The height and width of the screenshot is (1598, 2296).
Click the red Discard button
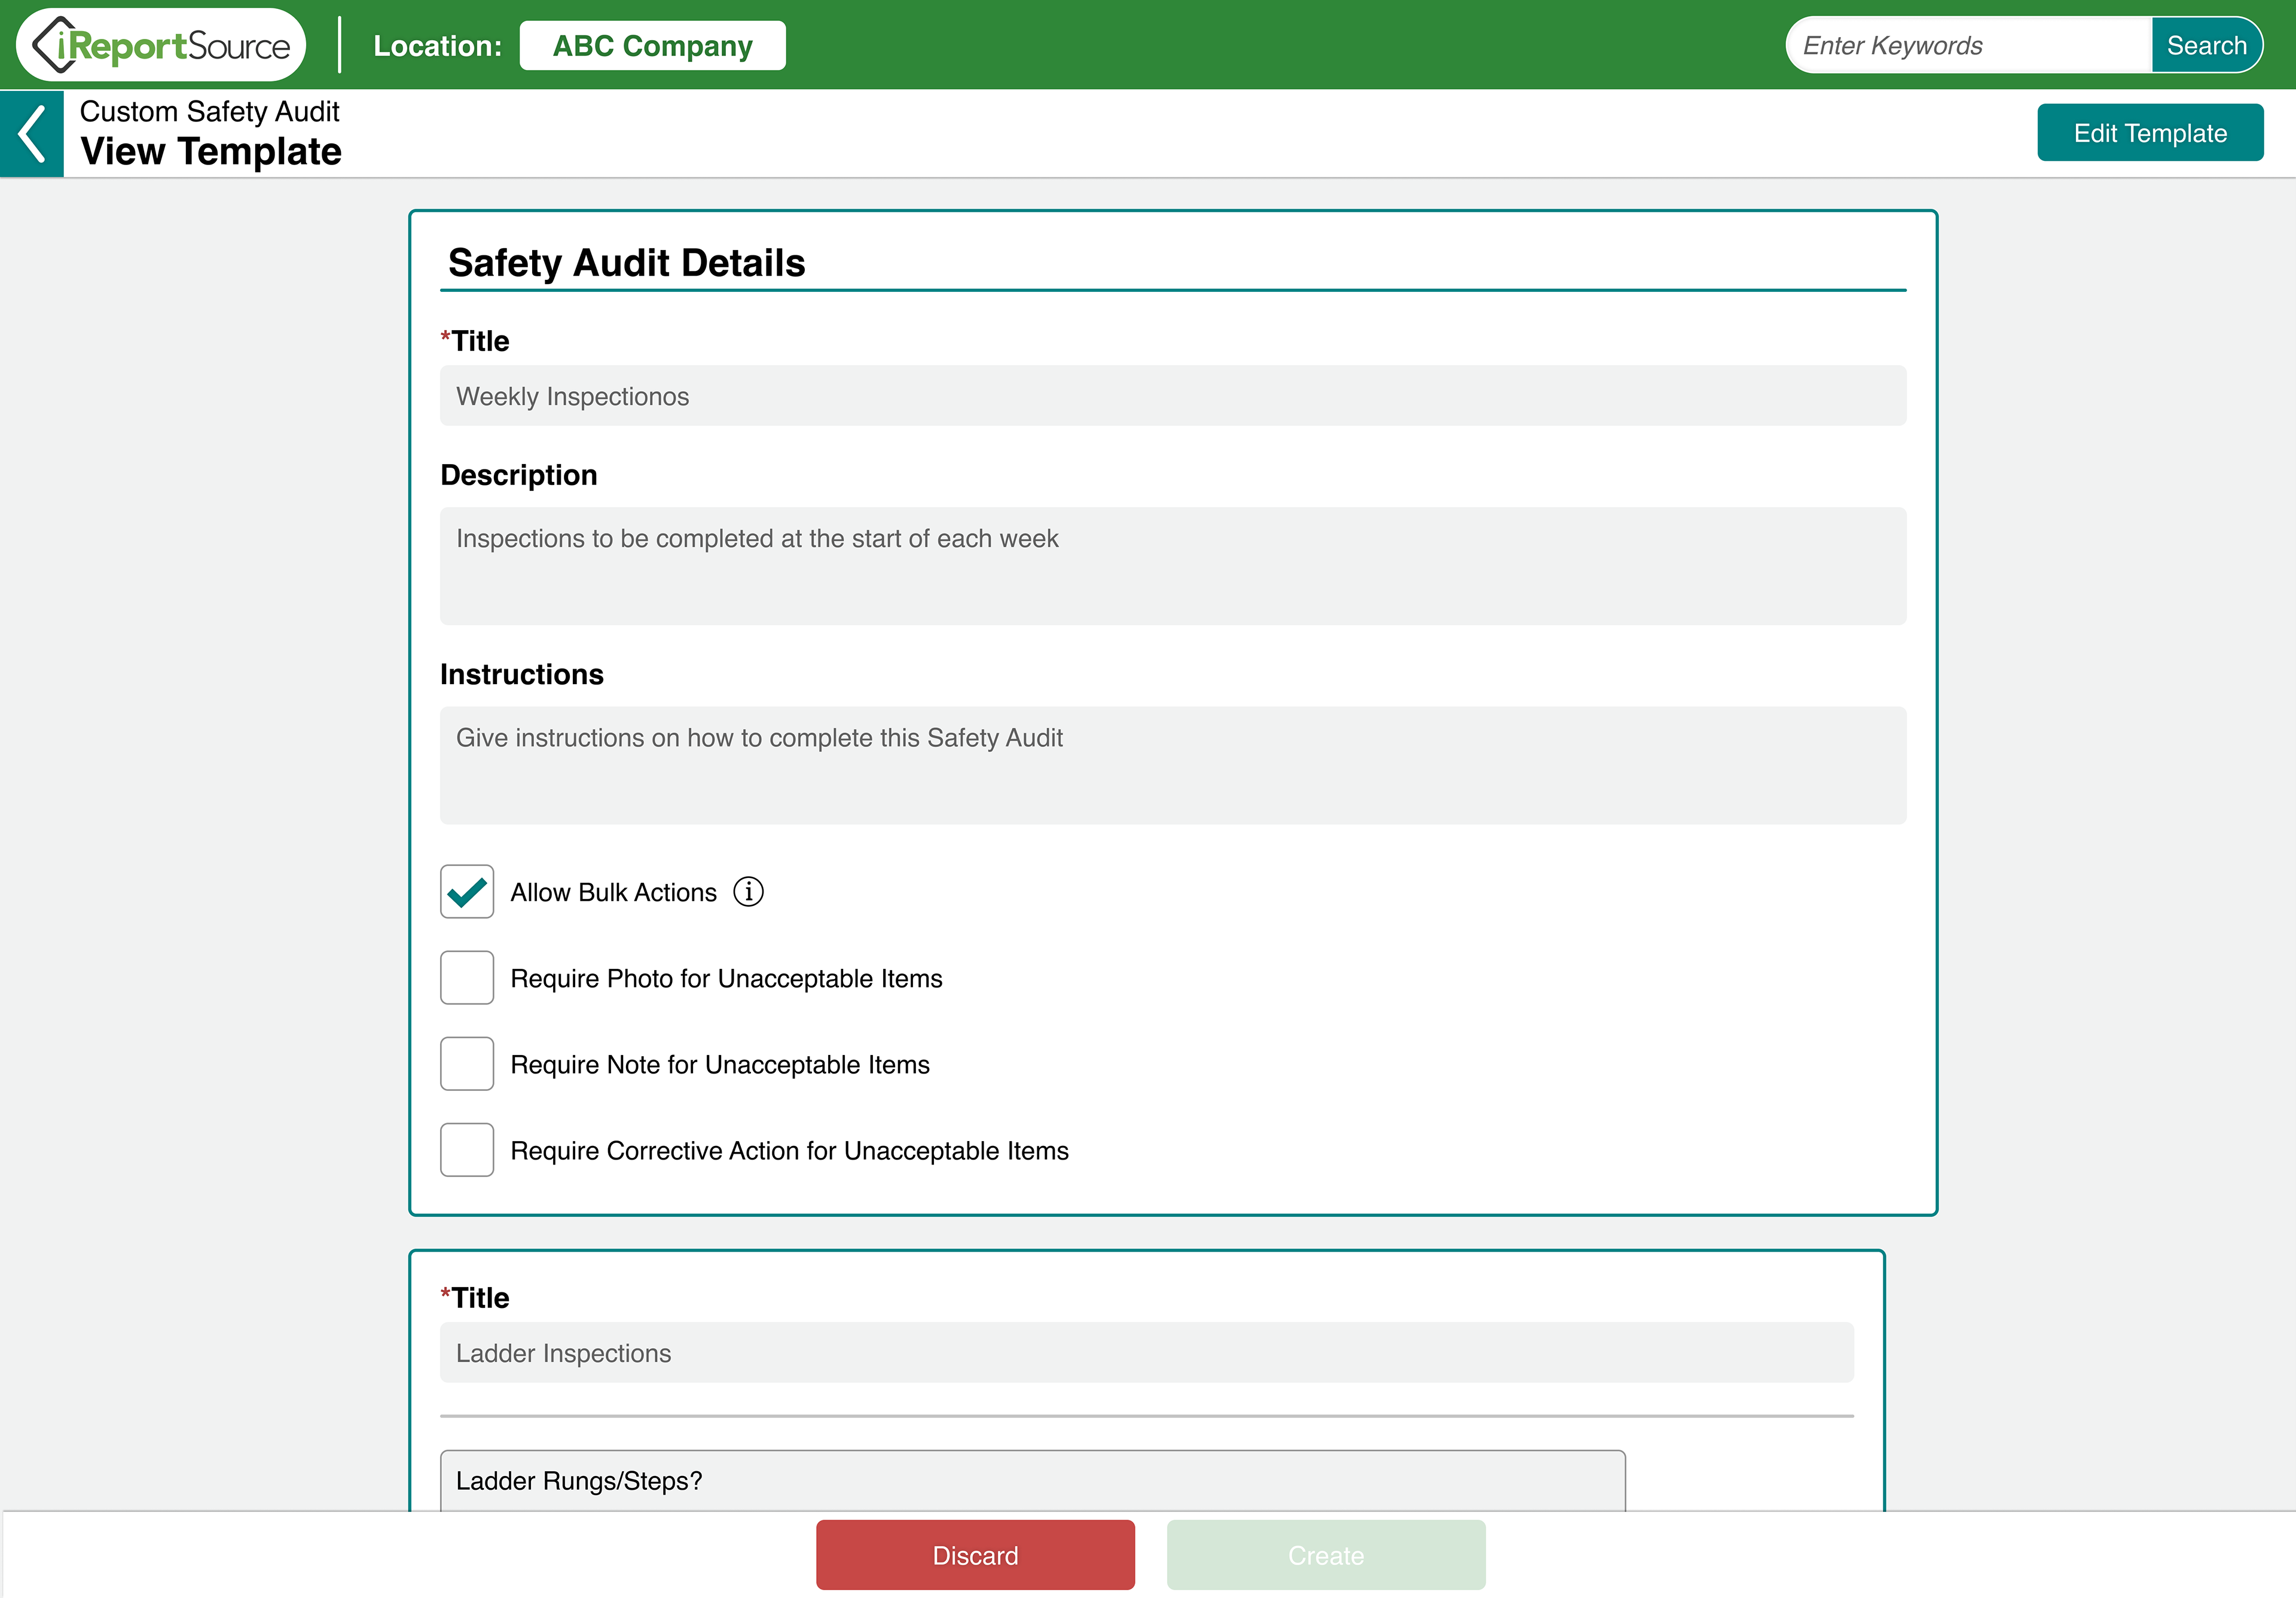click(x=974, y=1554)
